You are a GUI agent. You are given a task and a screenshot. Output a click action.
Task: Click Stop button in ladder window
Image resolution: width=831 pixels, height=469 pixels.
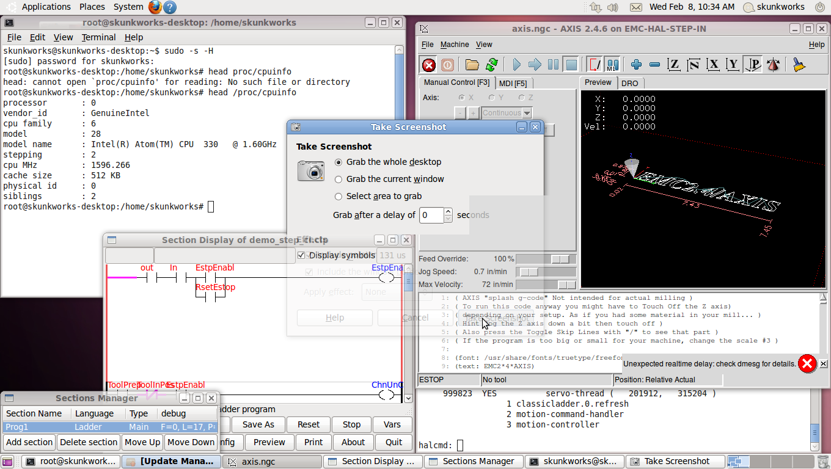tap(351, 424)
